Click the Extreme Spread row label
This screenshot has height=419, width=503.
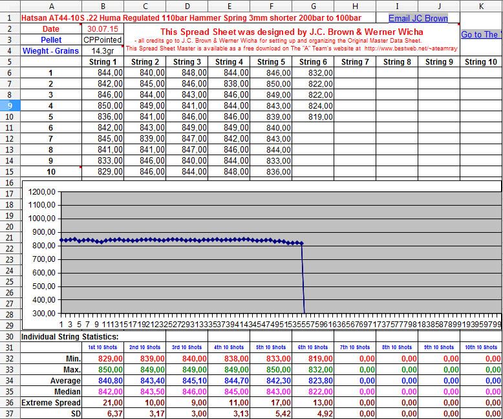(x=51, y=402)
